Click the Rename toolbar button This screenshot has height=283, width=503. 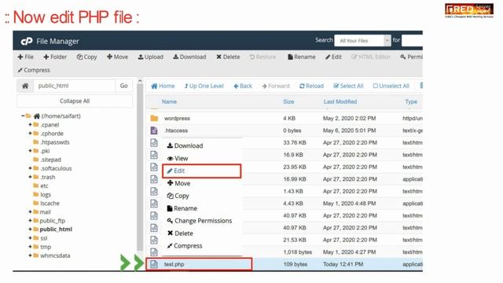point(302,57)
